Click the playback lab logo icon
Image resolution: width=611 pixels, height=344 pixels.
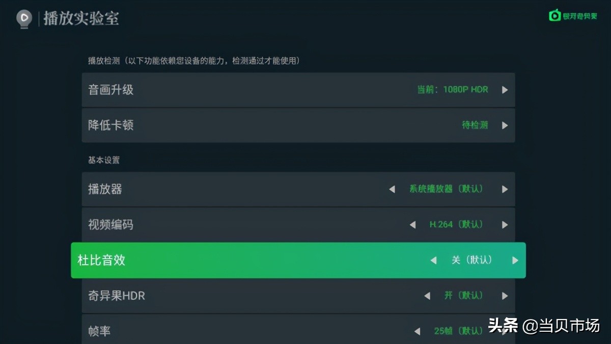24,19
